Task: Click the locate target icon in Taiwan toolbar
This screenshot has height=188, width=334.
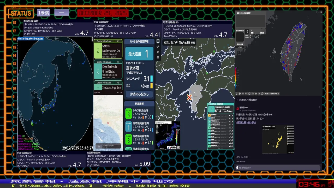Action: tap(240, 93)
